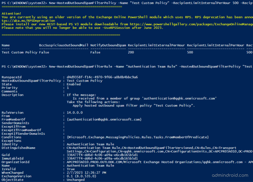Click the New-HostedOutboundSpamFilterPolicy command text
This screenshot has height=182, width=253.
82,3
